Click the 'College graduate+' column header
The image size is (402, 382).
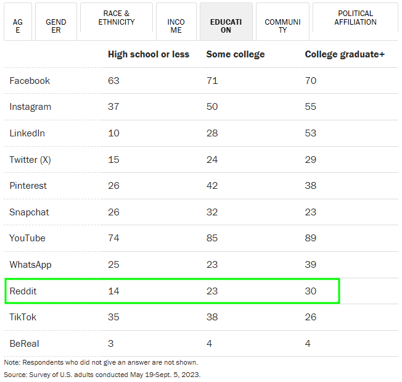(x=345, y=54)
